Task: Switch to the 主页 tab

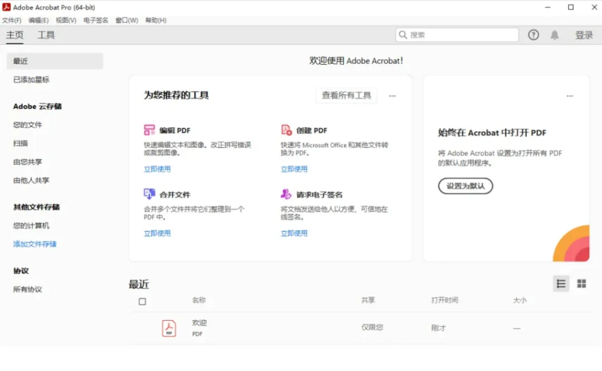Action: point(14,35)
